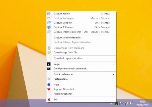Click the clipboard icon beside Open image from clipboard
Image resolution: width=152 pixels, height=107 pixels.
pos(49,48)
